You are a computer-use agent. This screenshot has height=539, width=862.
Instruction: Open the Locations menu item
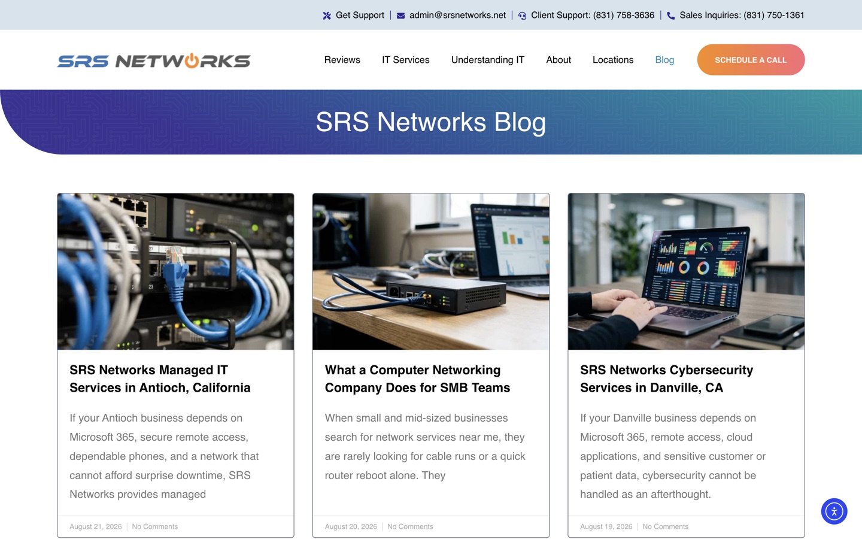tap(612, 60)
